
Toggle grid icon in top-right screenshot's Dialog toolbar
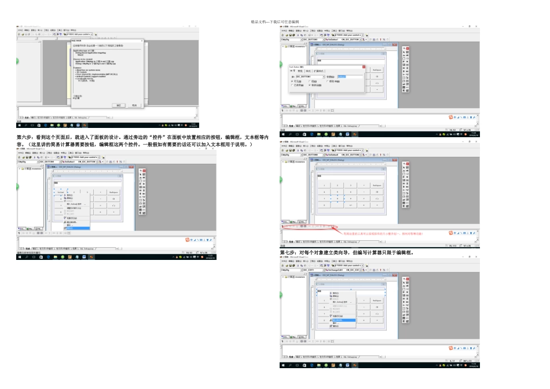329,111
